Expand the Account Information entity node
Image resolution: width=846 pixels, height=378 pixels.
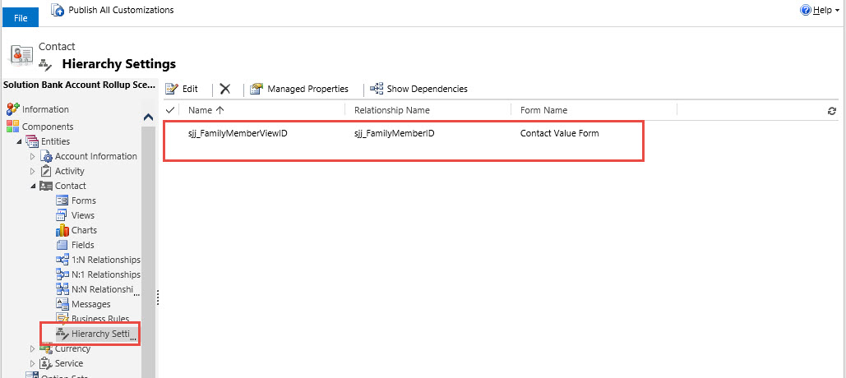(x=34, y=156)
